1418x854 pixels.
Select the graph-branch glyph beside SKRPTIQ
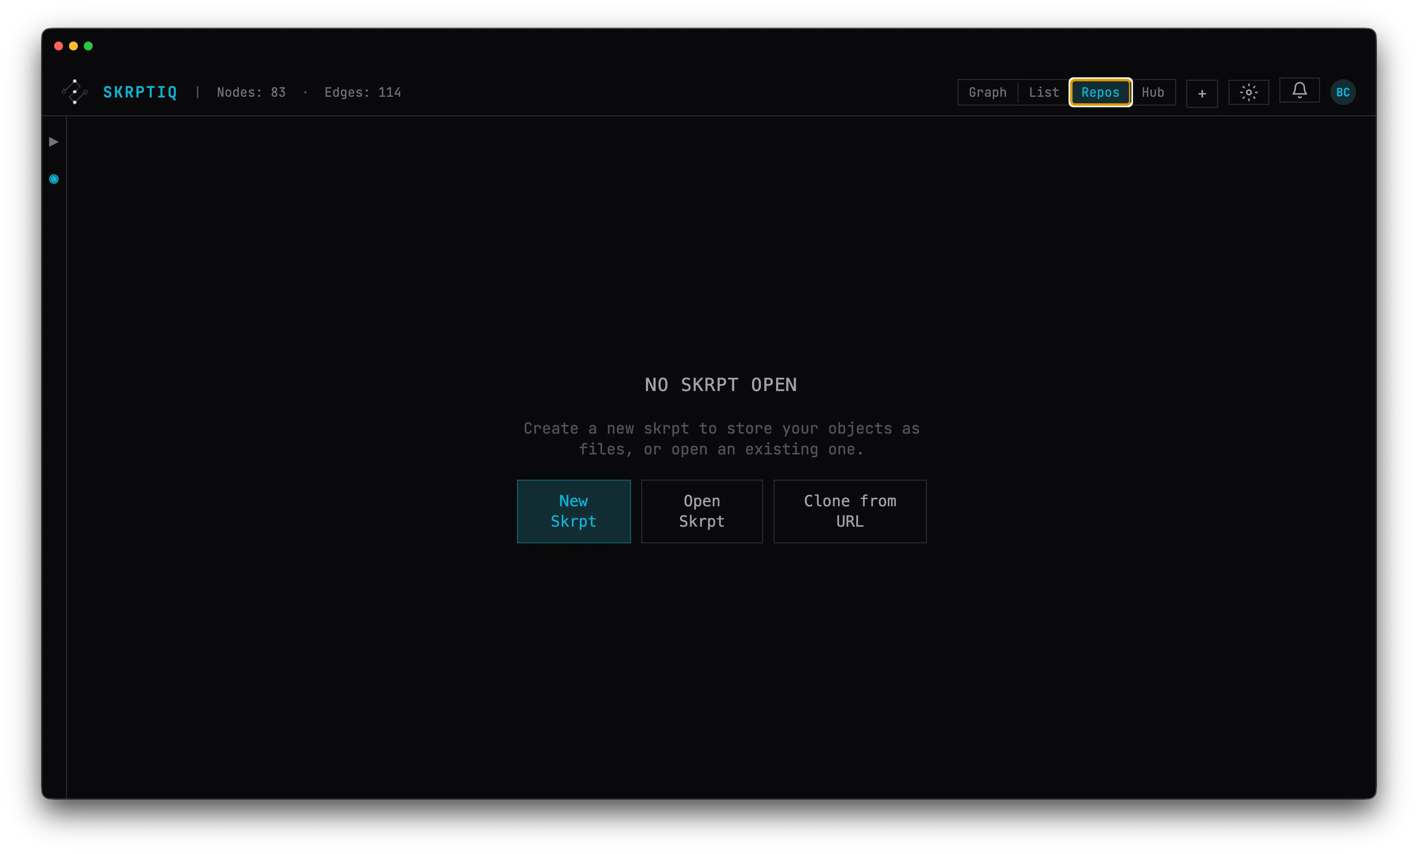[75, 92]
